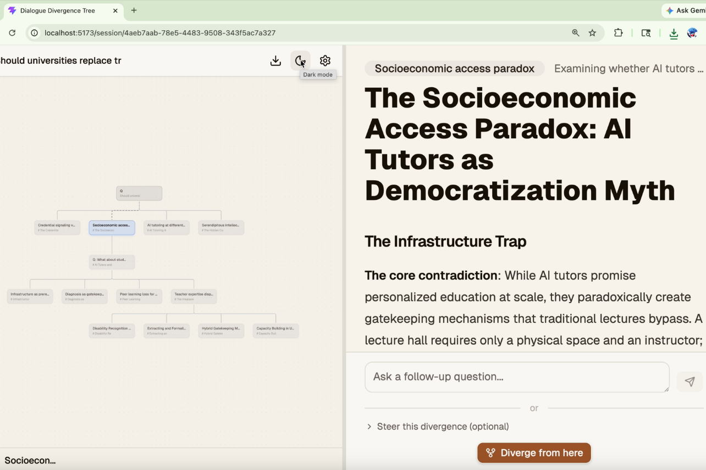706x470 pixels.
Task: Expand Steer this divergence (optional)
Action: [438, 427]
